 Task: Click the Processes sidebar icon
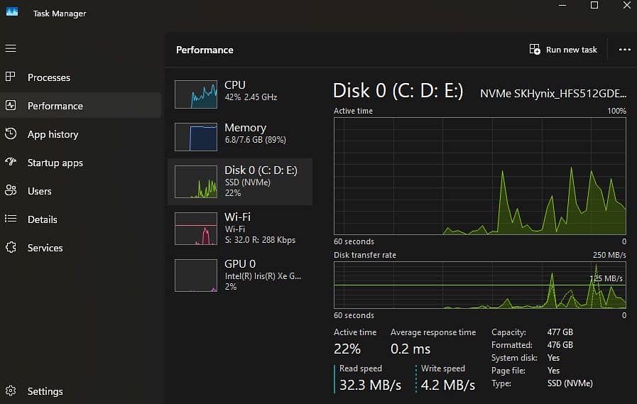point(11,77)
